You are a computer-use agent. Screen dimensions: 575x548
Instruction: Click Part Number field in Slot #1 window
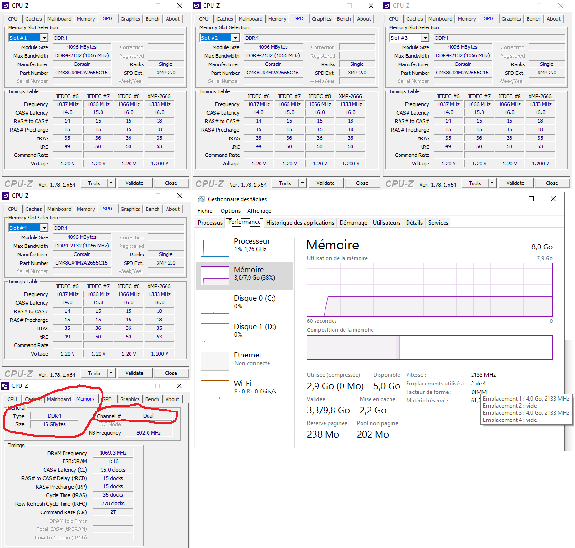82,73
